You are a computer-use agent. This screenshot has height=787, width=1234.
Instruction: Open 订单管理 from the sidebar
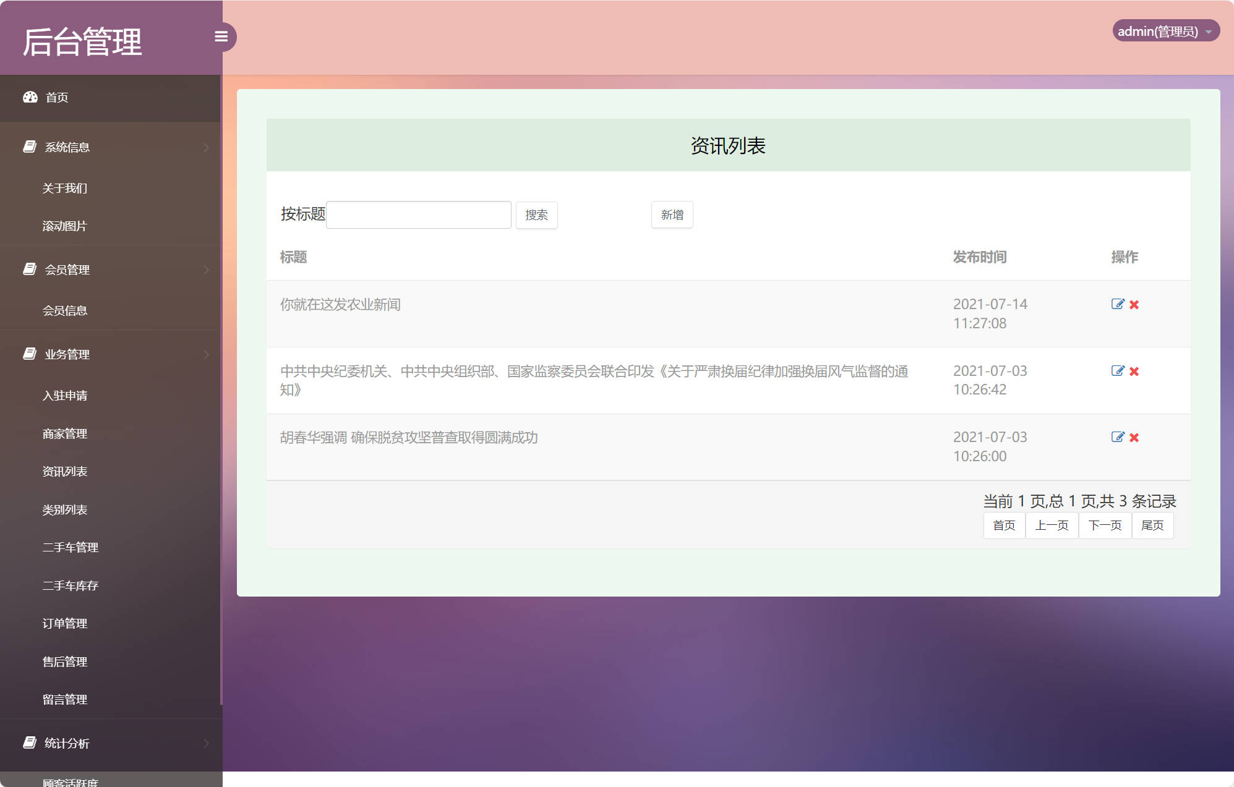64,623
